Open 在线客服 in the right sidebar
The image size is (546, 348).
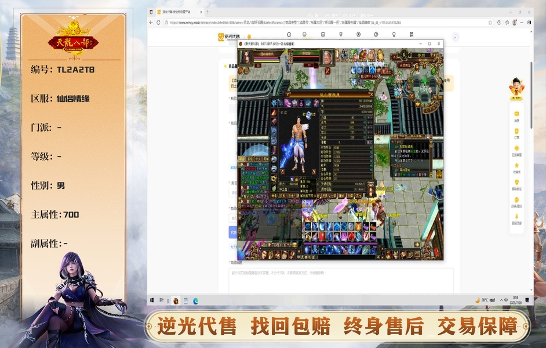[517, 151]
